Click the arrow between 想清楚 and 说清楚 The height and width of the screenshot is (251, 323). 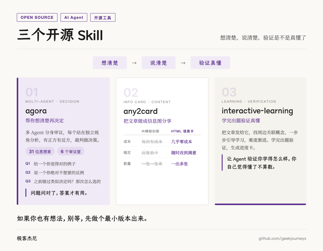tap(134, 63)
